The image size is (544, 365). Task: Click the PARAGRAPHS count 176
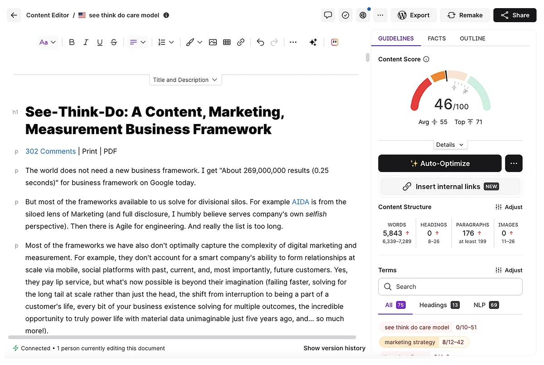pos(468,233)
